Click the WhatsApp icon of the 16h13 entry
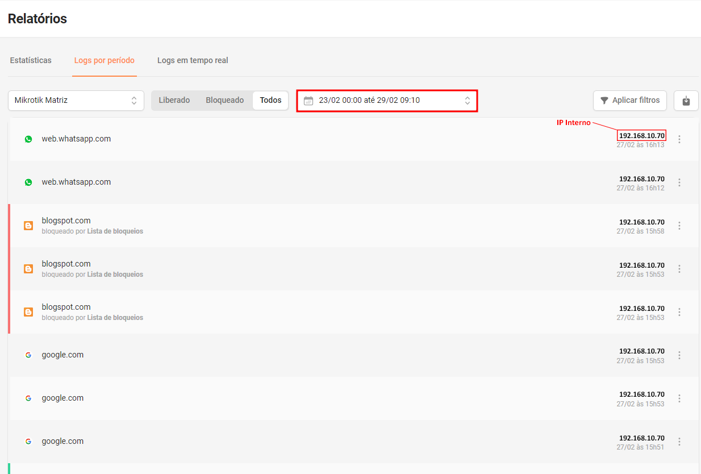Viewport: 701px width, 474px height. tap(28, 139)
